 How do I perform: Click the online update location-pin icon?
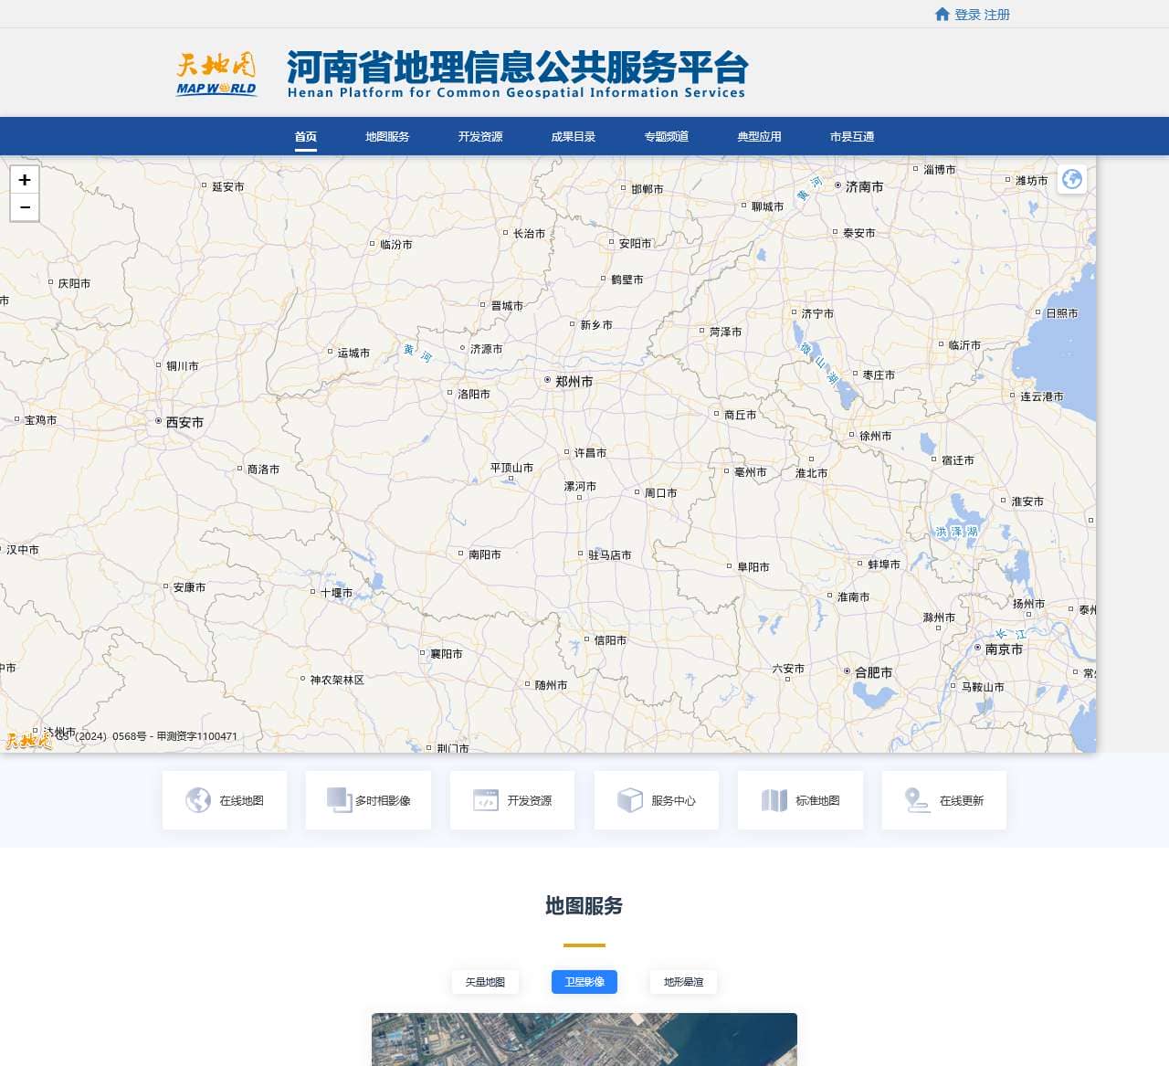(x=913, y=800)
